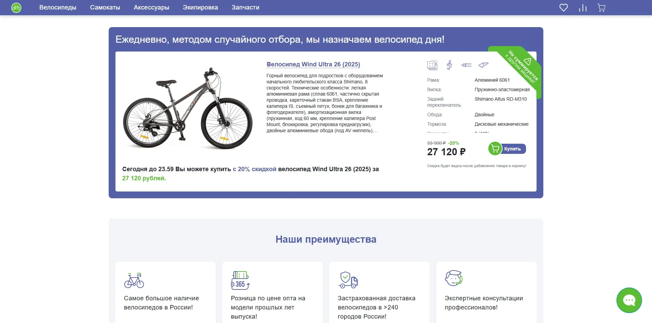This screenshot has height=323, width=652.
Task: Click the crossed-out price 33 900 ₽
Action: [436, 143]
